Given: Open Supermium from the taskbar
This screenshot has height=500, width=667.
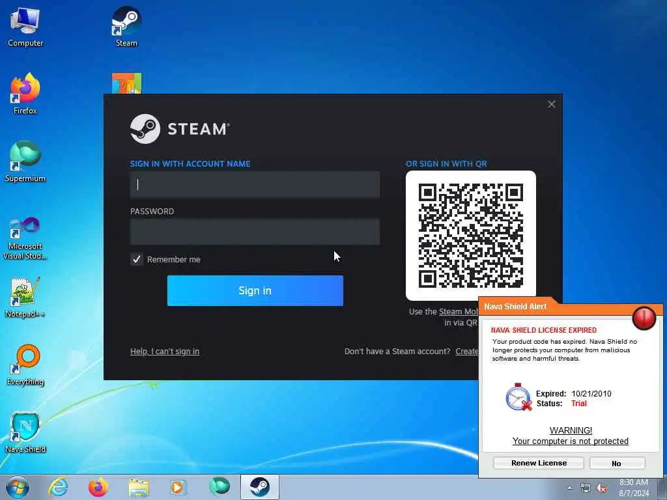Looking at the screenshot, I should [x=219, y=487].
